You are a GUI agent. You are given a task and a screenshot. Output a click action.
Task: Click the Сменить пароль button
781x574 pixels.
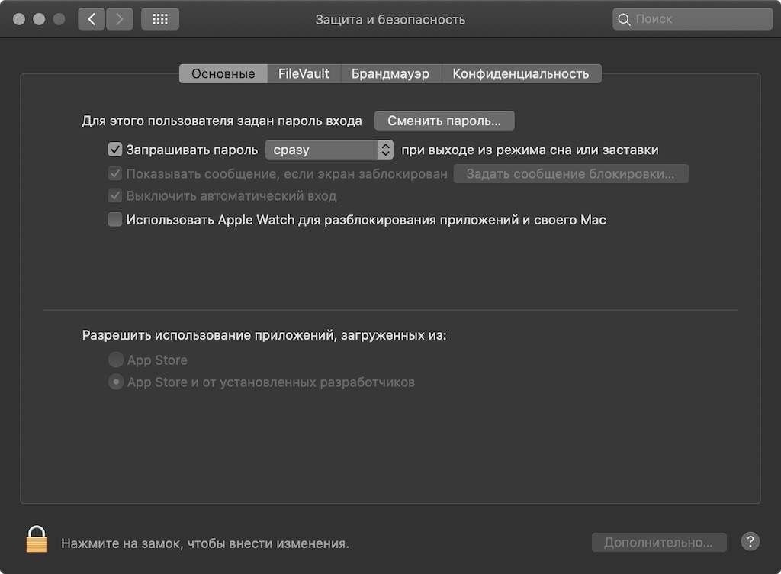445,121
